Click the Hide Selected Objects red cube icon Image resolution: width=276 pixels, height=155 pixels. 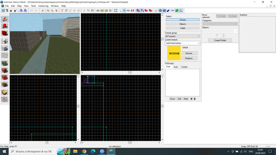pos(62,10)
